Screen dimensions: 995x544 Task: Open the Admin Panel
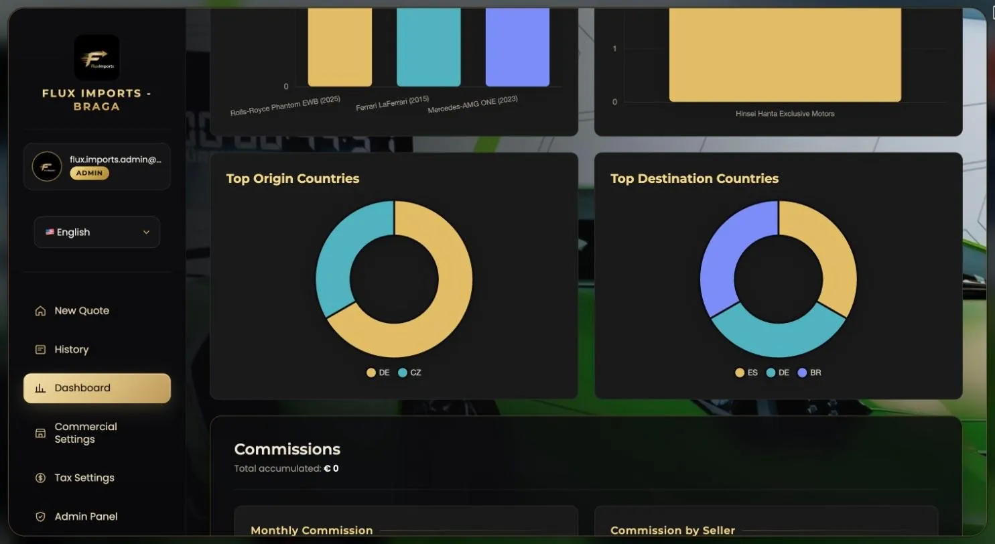pyautogui.click(x=97, y=517)
